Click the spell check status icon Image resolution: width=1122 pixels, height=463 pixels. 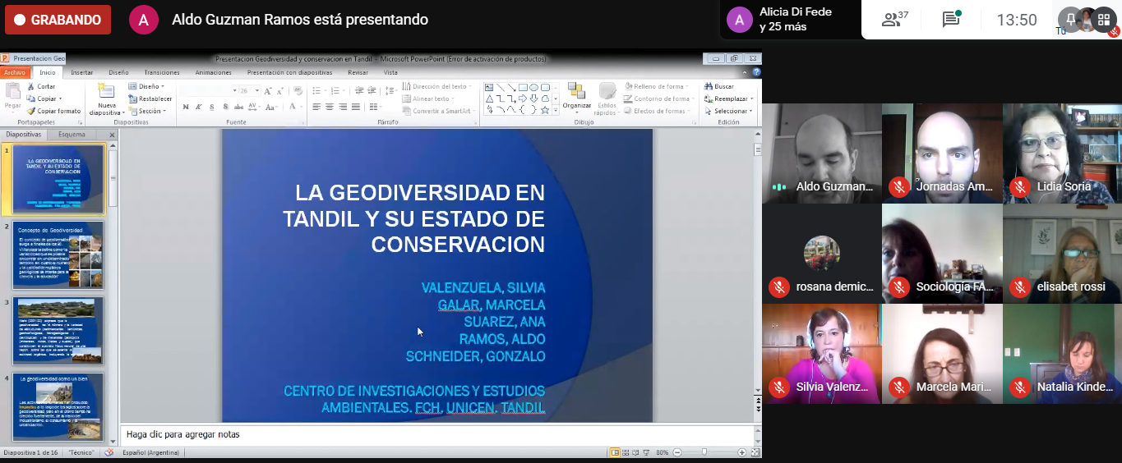pos(109,452)
